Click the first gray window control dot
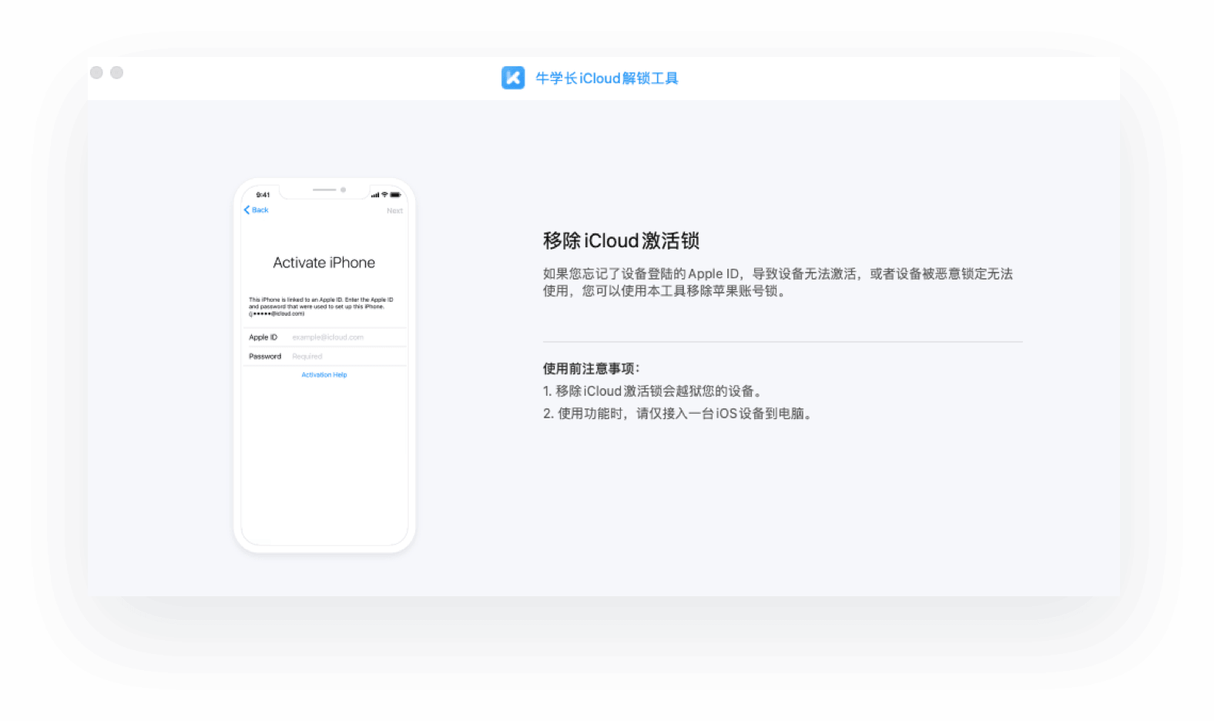The height and width of the screenshot is (721, 1214). (x=96, y=72)
